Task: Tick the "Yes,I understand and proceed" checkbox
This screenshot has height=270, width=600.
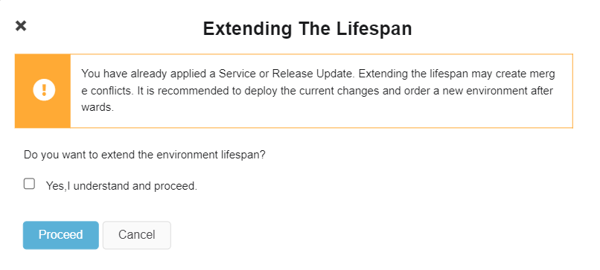Action: click(29, 184)
